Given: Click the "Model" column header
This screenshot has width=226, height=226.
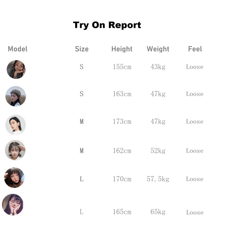Looking at the screenshot, I should pos(18,49).
